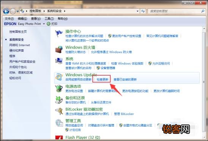
Task: Click the magnifier search icon
Action: (x=203, y=11)
